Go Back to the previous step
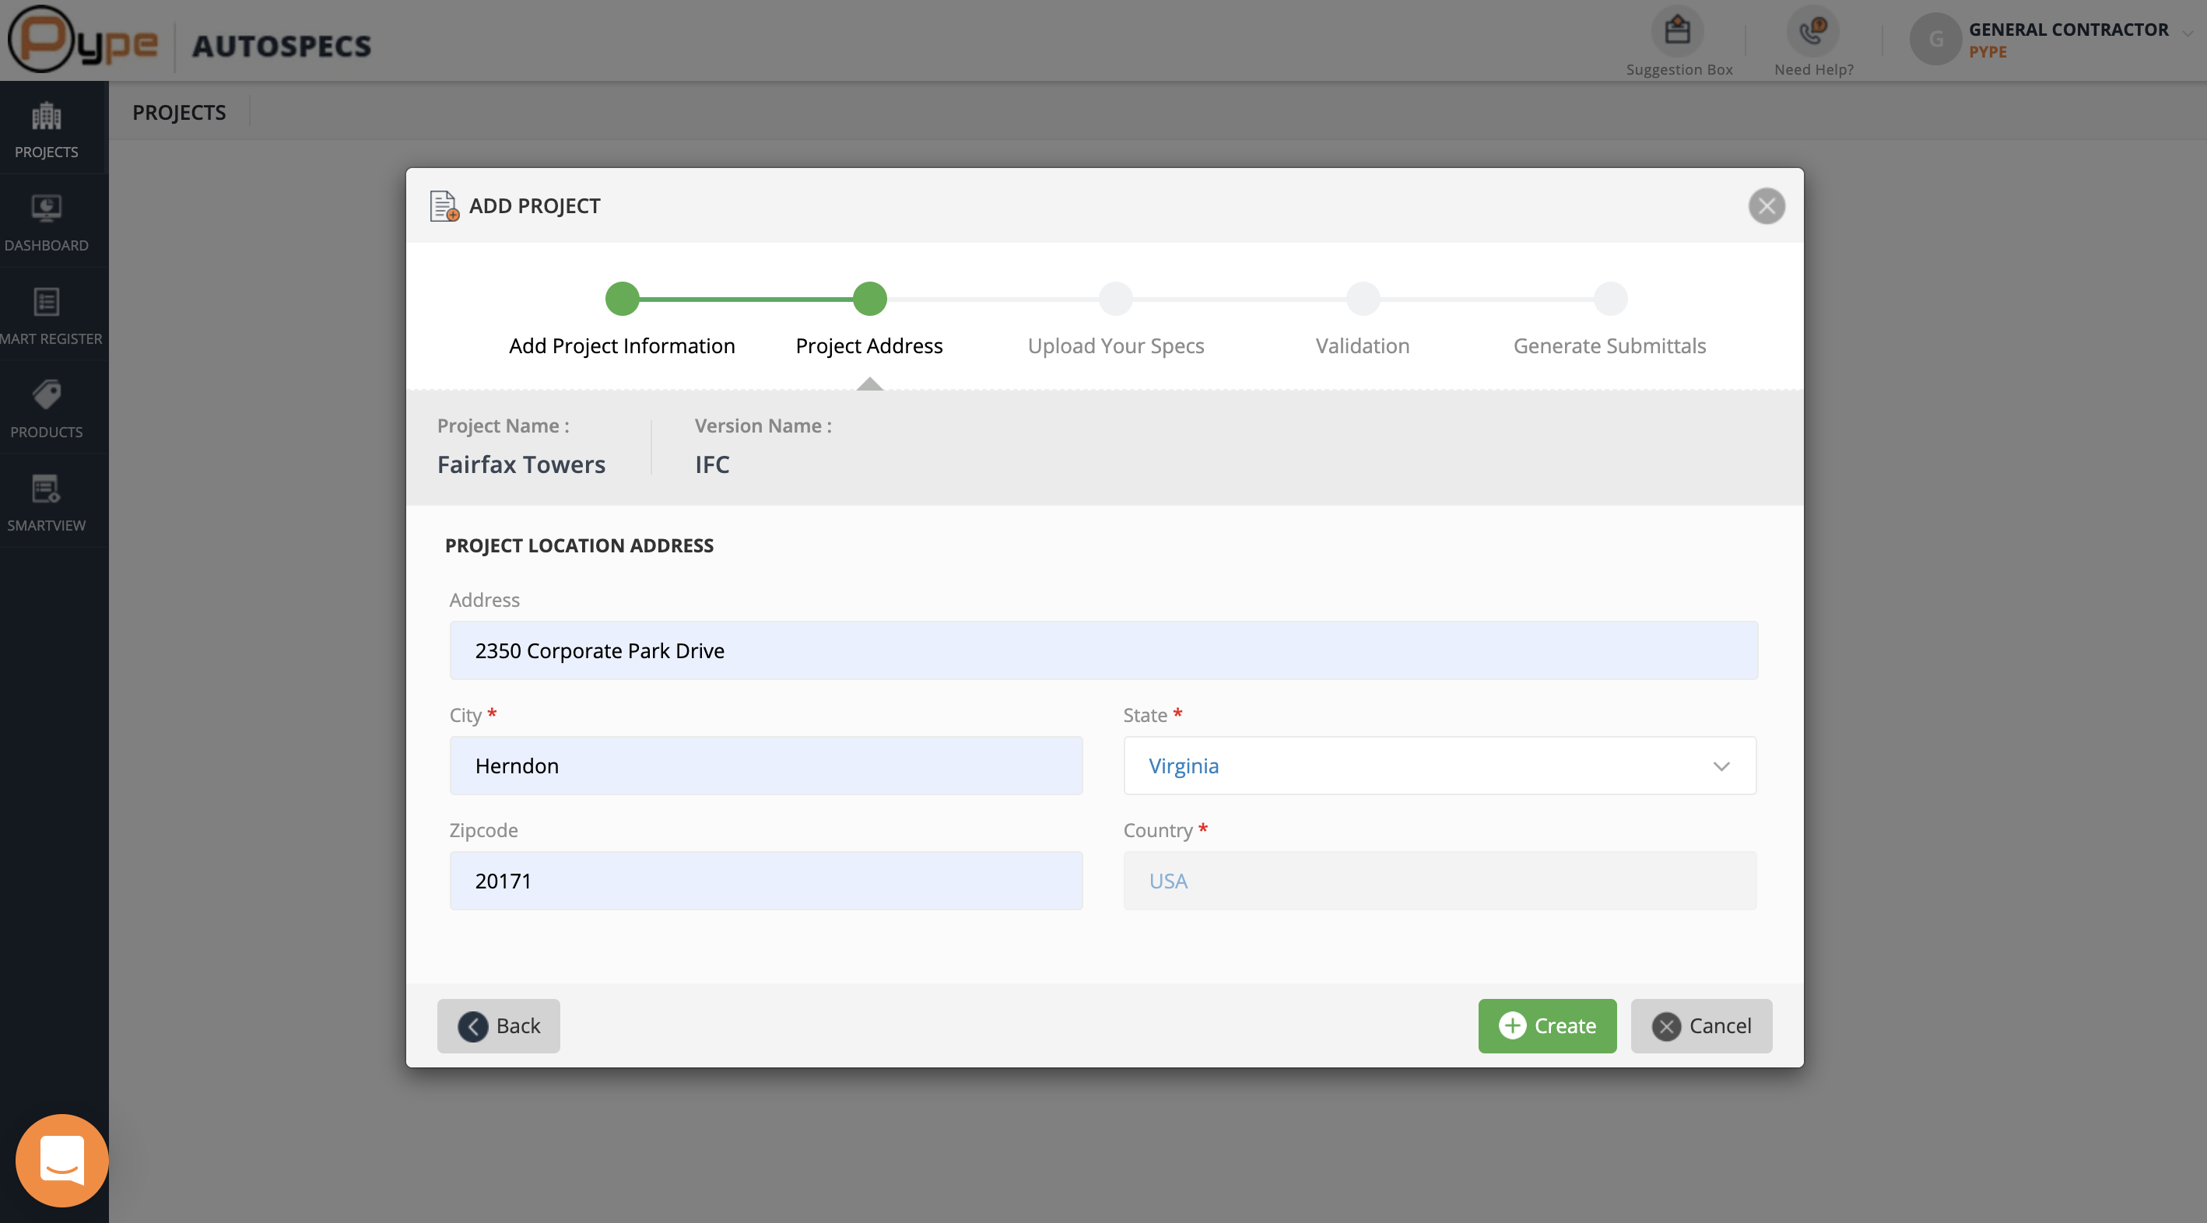The image size is (2207, 1223). pos(499,1025)
